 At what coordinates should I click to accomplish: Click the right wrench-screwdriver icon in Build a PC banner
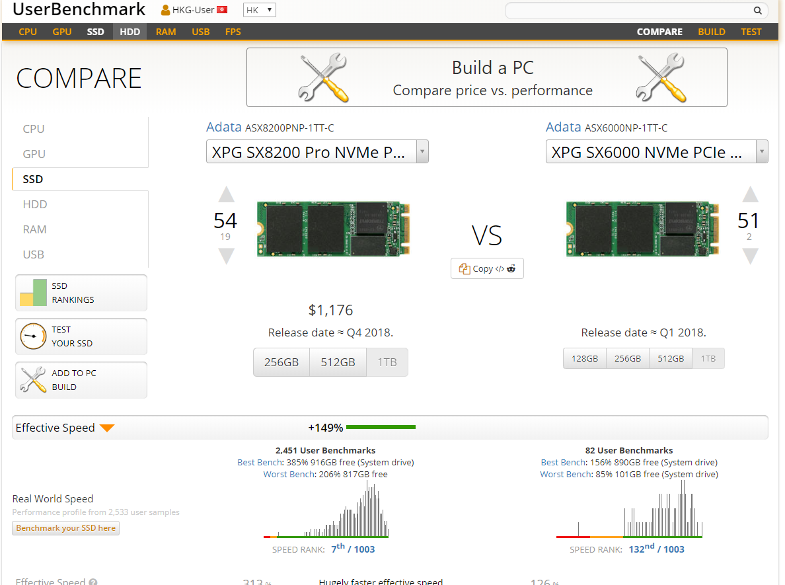(x=660, y=77)
